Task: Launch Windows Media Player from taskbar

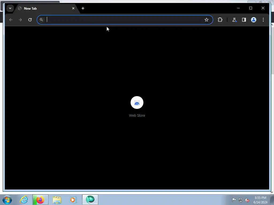Action: click(73, 200)
